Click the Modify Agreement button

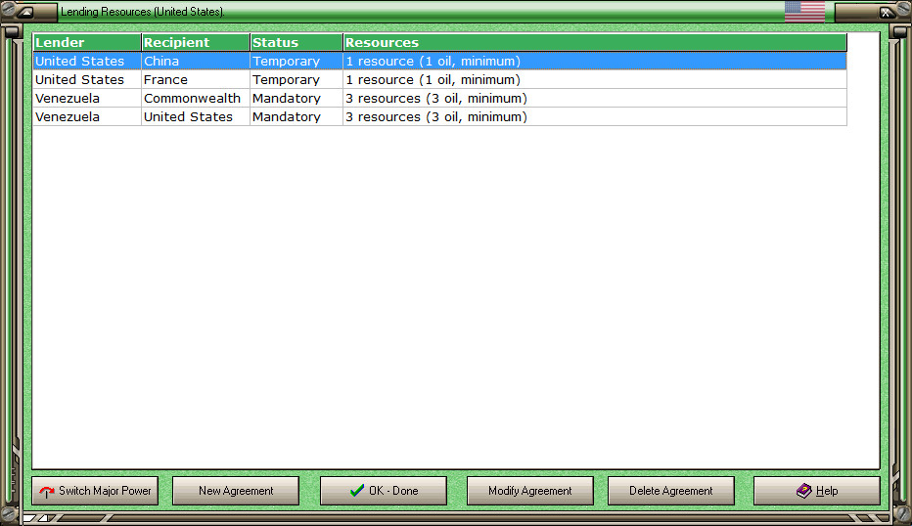click(529, 491)
